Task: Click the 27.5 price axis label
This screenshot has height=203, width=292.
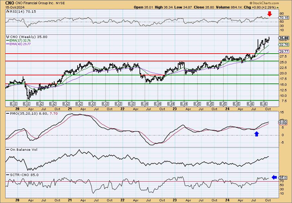Action: [x=283, y=57]
